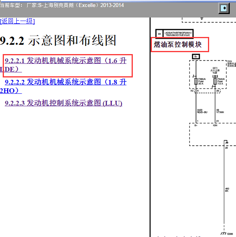This screenshot has height=237, width=236.
Task: Open the 返回上一级 back link
Action: [x=18, y=21]
